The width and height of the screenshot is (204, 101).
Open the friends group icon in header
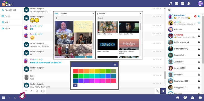pos(182,4)
